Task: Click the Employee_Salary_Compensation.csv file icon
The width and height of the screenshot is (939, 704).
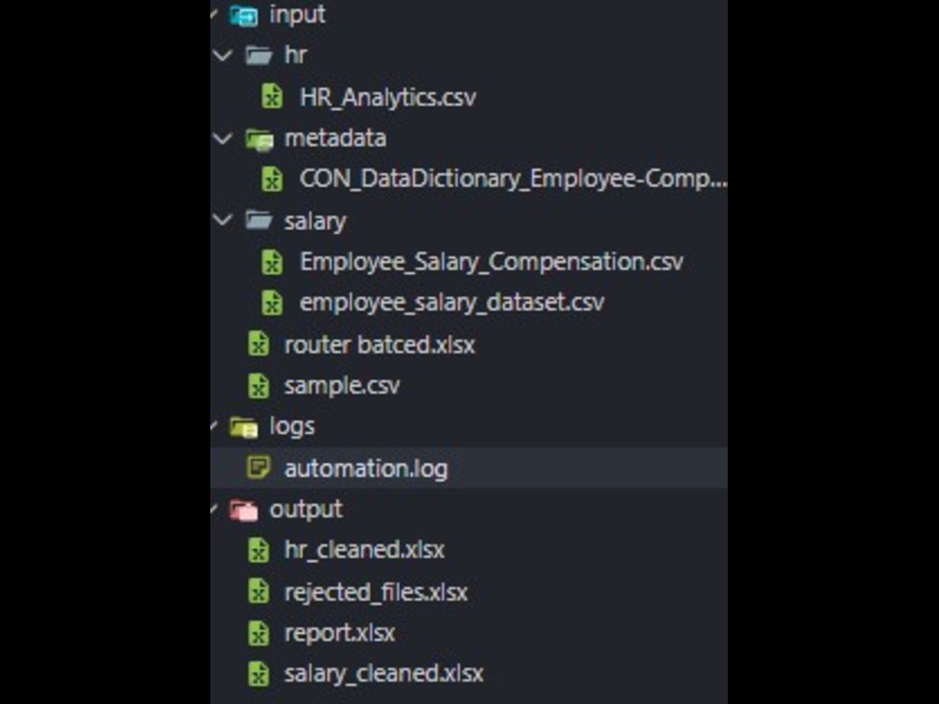Action: (272, 262)
